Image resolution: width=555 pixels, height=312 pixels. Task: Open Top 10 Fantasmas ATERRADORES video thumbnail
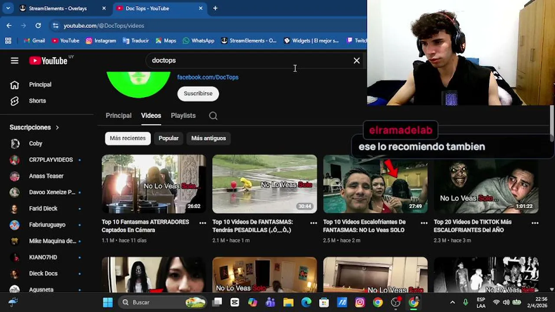click(154, 184)
